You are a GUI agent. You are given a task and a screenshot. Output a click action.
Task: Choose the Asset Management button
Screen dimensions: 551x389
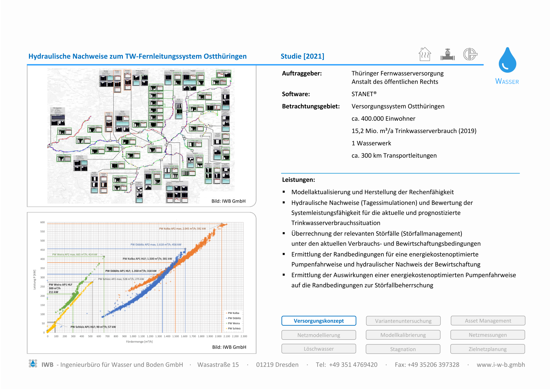click(488, 321)
